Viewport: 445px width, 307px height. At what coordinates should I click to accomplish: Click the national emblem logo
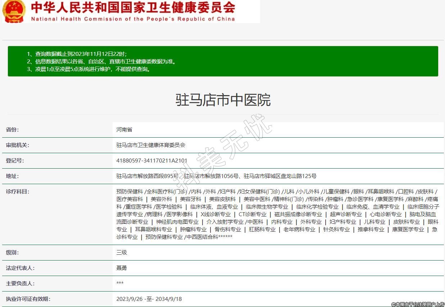pyautogui.click(x=14, y=11)
